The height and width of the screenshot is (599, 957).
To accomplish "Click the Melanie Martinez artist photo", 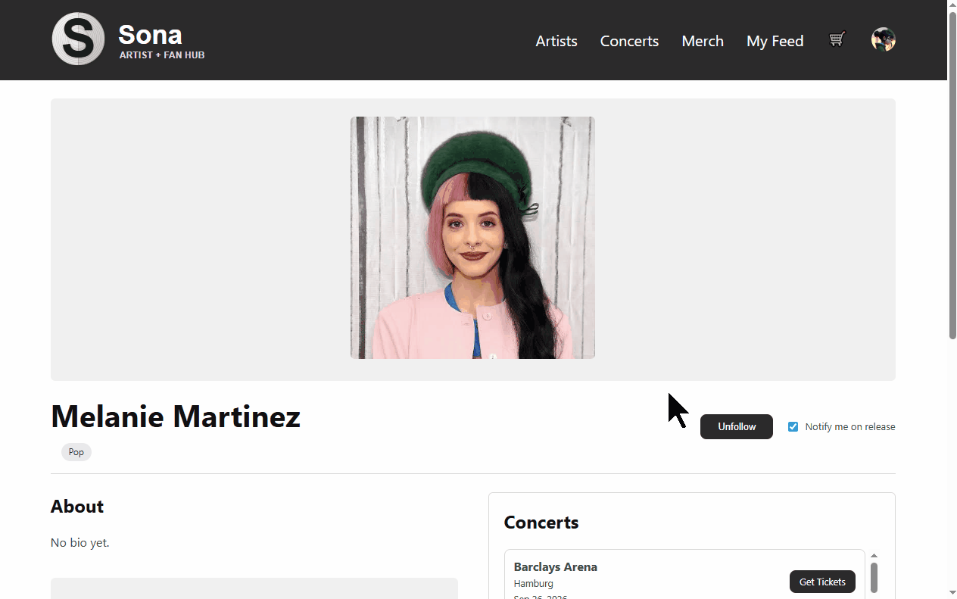I will [472, 238].
